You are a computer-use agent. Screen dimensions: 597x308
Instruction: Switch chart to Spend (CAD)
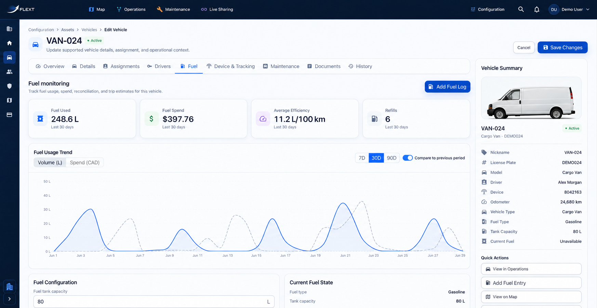tap(85, 162)
